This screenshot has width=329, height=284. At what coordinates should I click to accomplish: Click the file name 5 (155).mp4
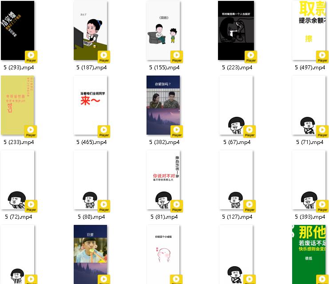point(164,68)
